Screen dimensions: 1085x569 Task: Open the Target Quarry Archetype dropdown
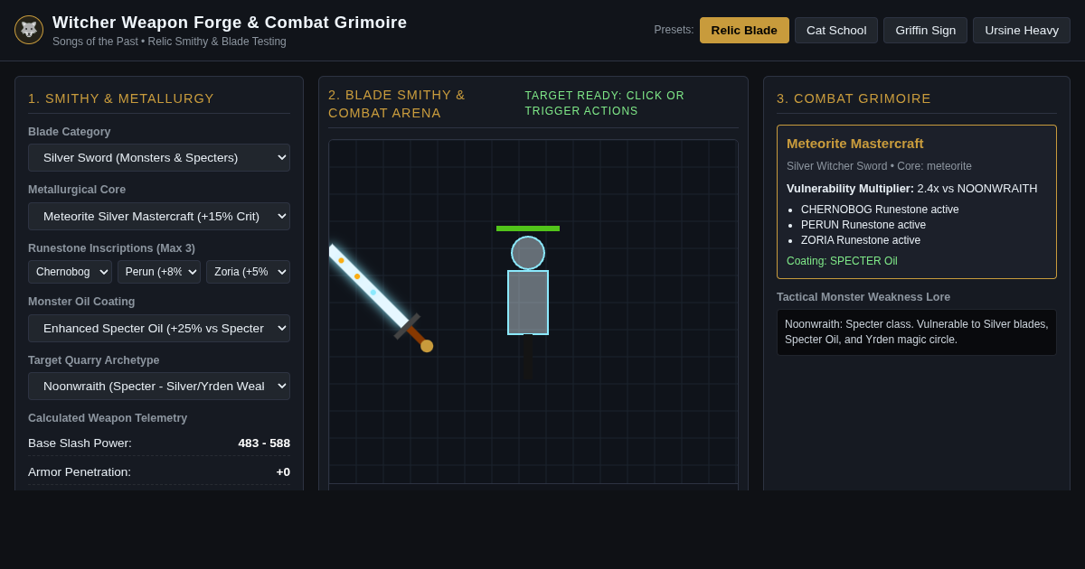(x=159, y=386)
